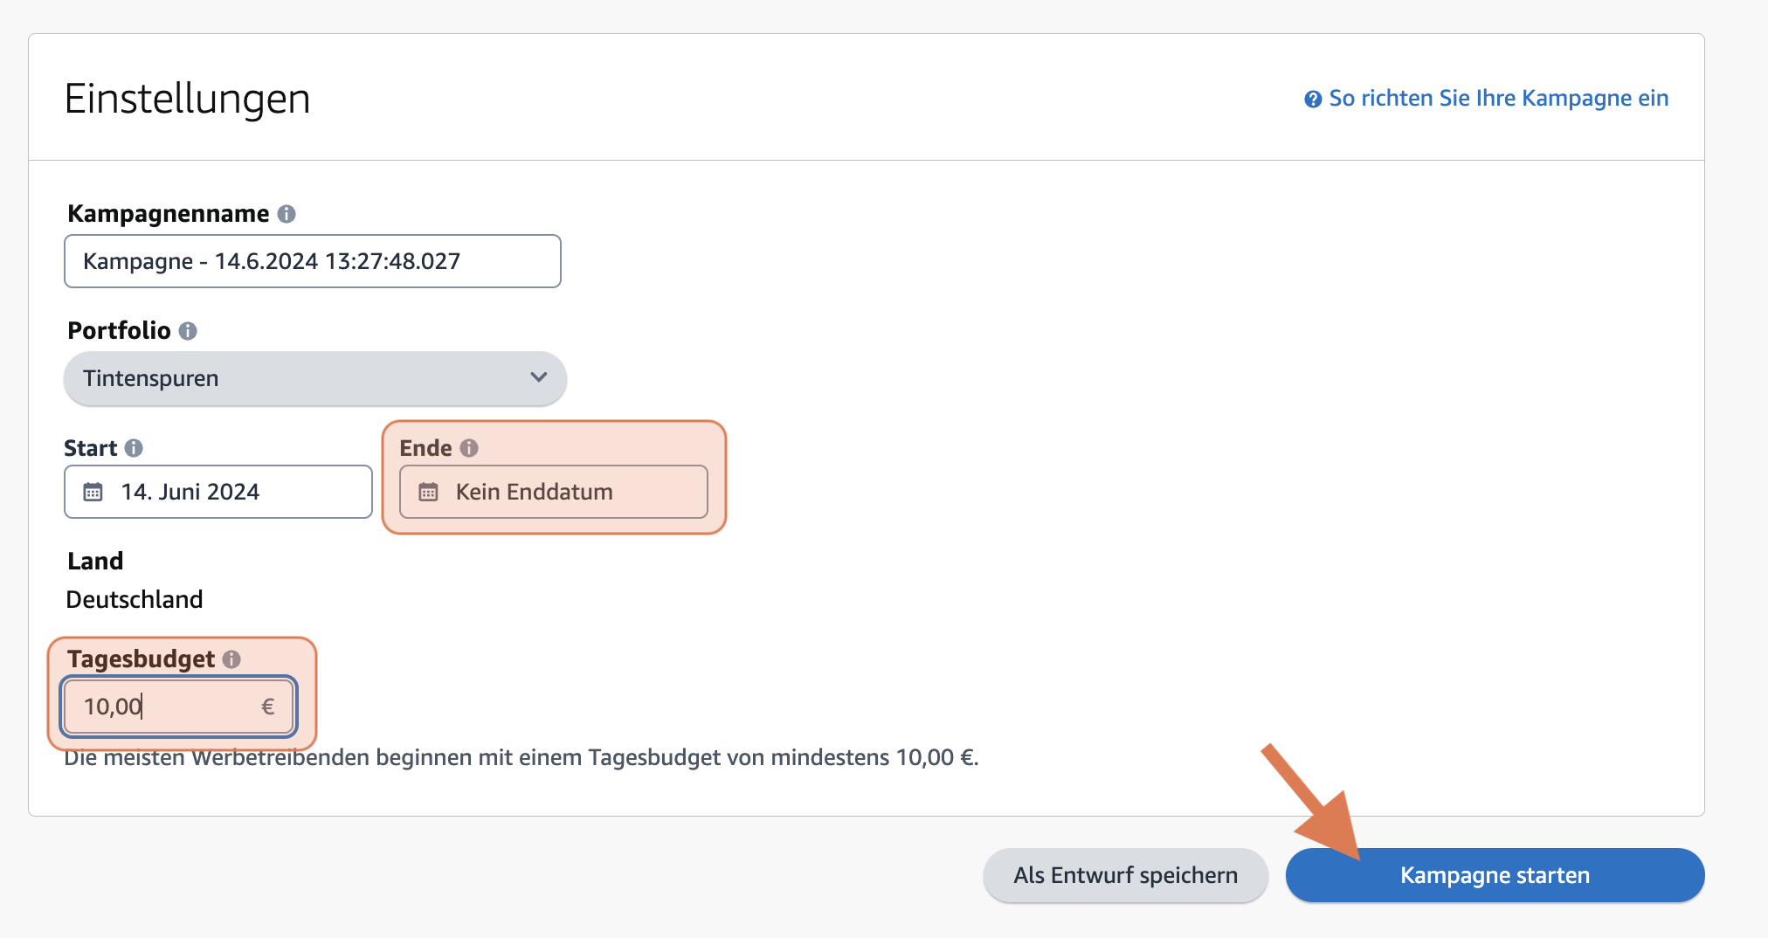Open the So richten Sie Ihre Kampagne ein link

[x=1498, y=98]
